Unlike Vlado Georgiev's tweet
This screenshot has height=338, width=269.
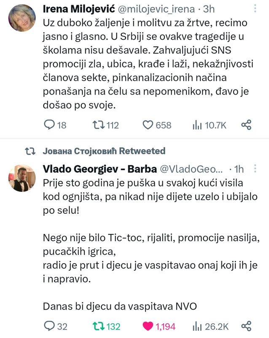pos(147,326)
